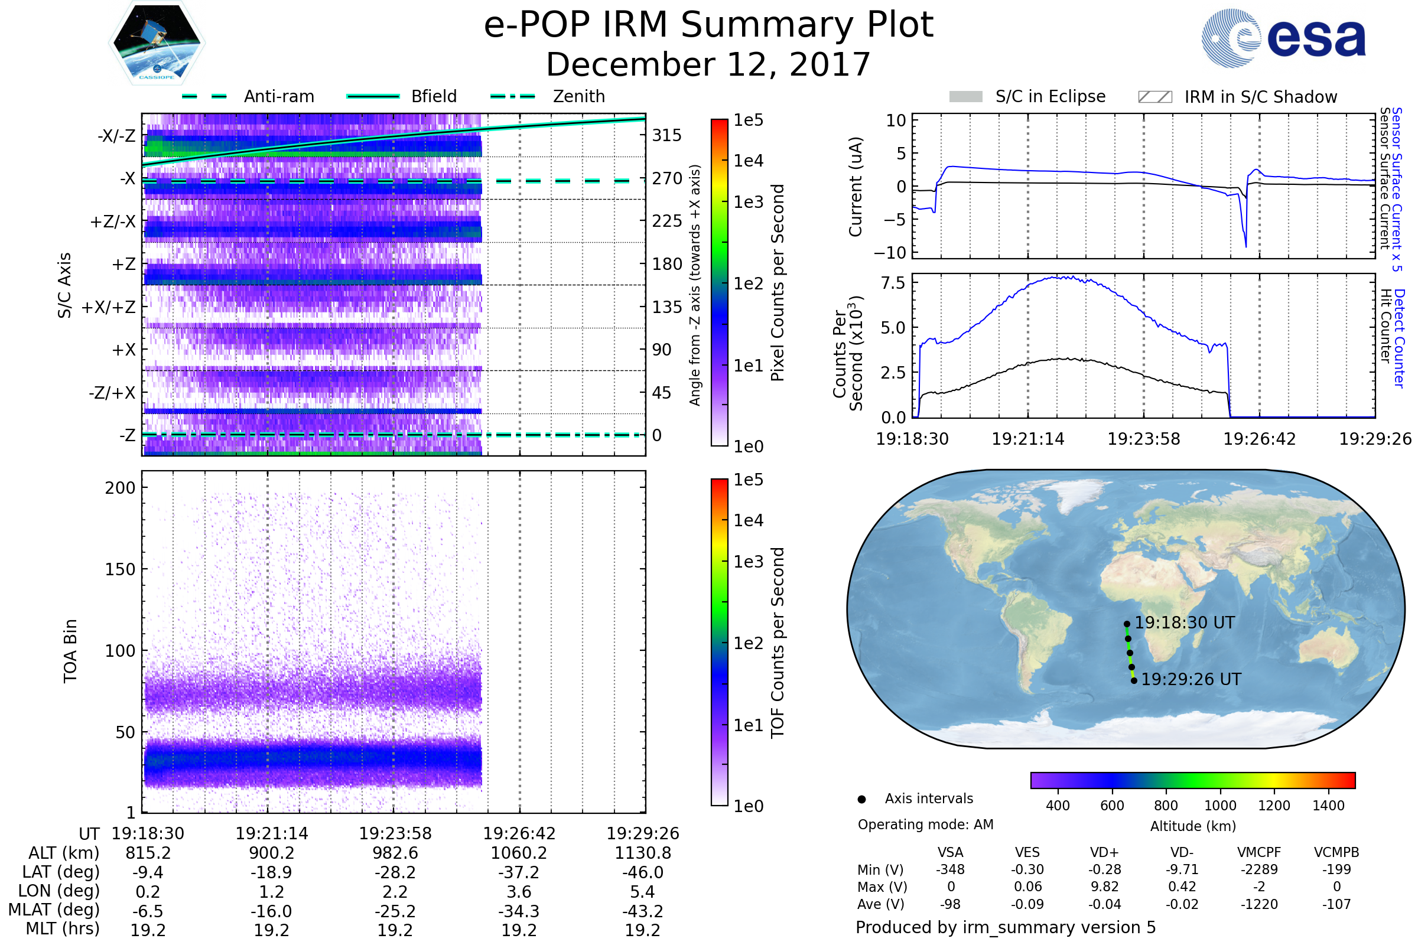The width and height of the screenshot is (1418, 945).
Task: Click the Axis intervals black dot marker
Action: (861, 799)
